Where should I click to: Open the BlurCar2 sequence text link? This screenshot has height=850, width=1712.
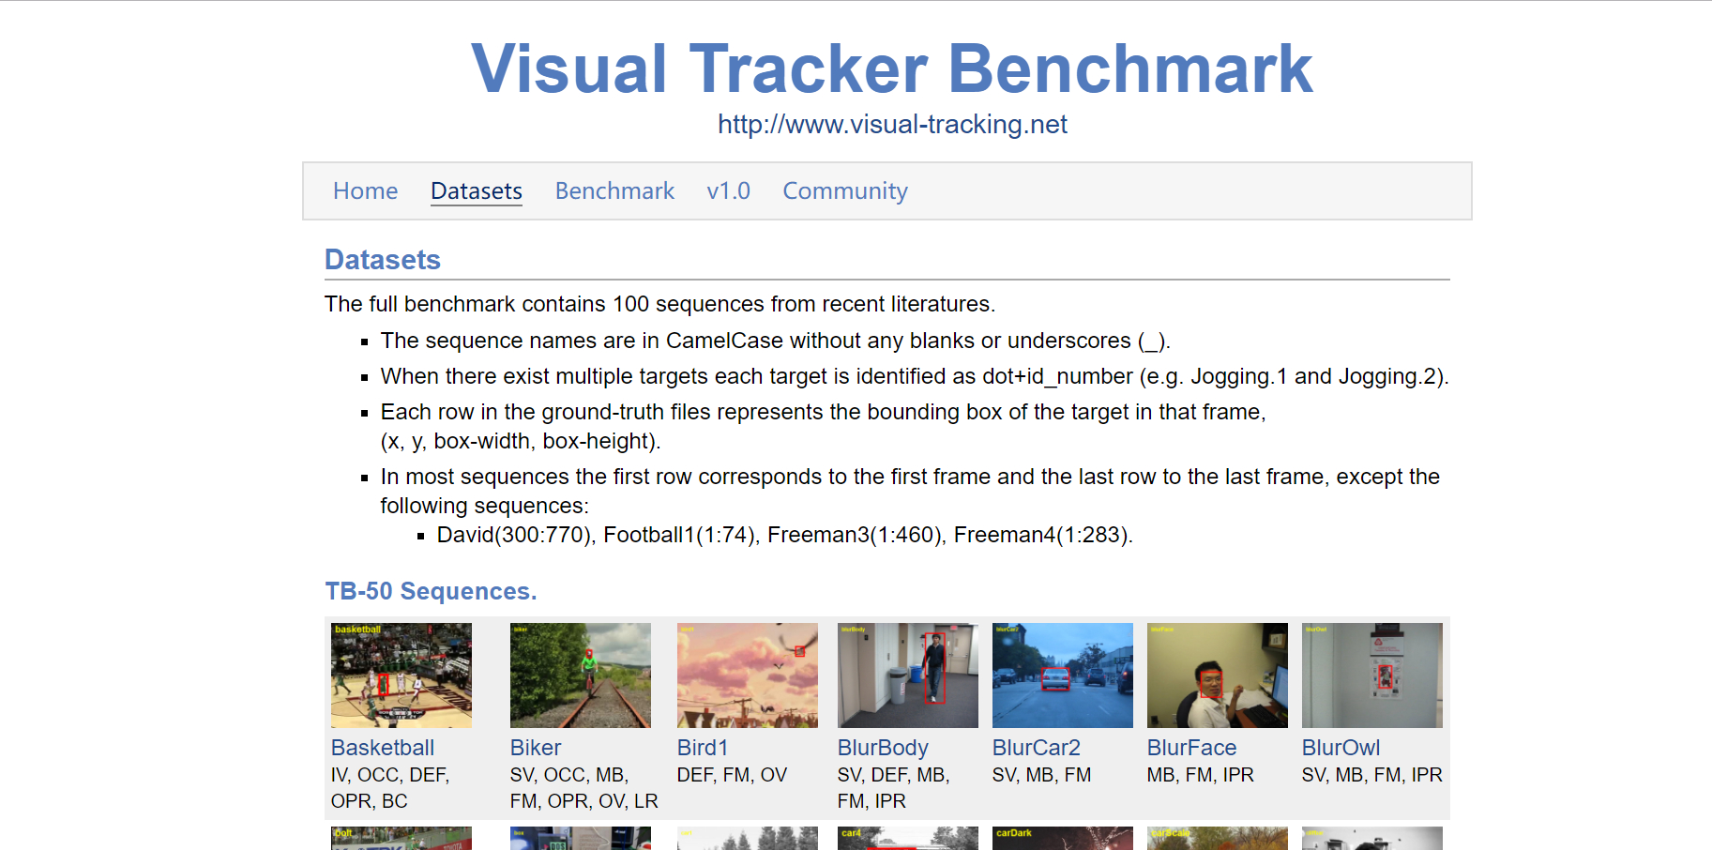[1036, 748]
